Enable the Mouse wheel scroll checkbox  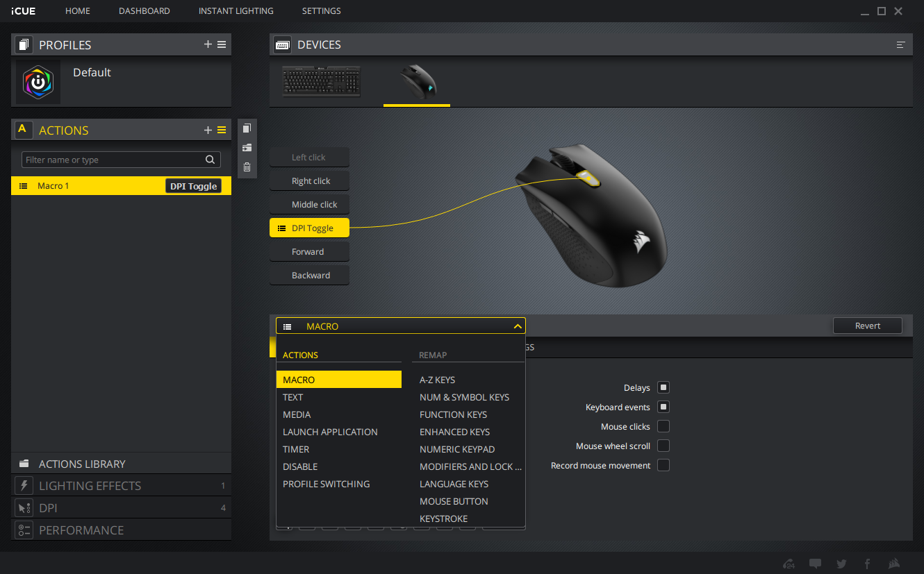tap(663, 446)
